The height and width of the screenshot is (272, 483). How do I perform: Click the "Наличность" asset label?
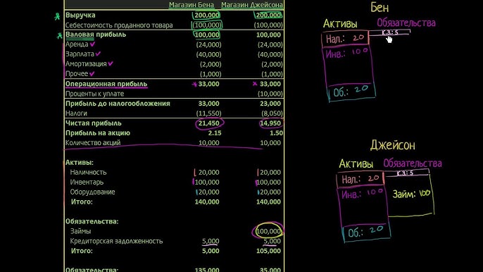(88, 173)
